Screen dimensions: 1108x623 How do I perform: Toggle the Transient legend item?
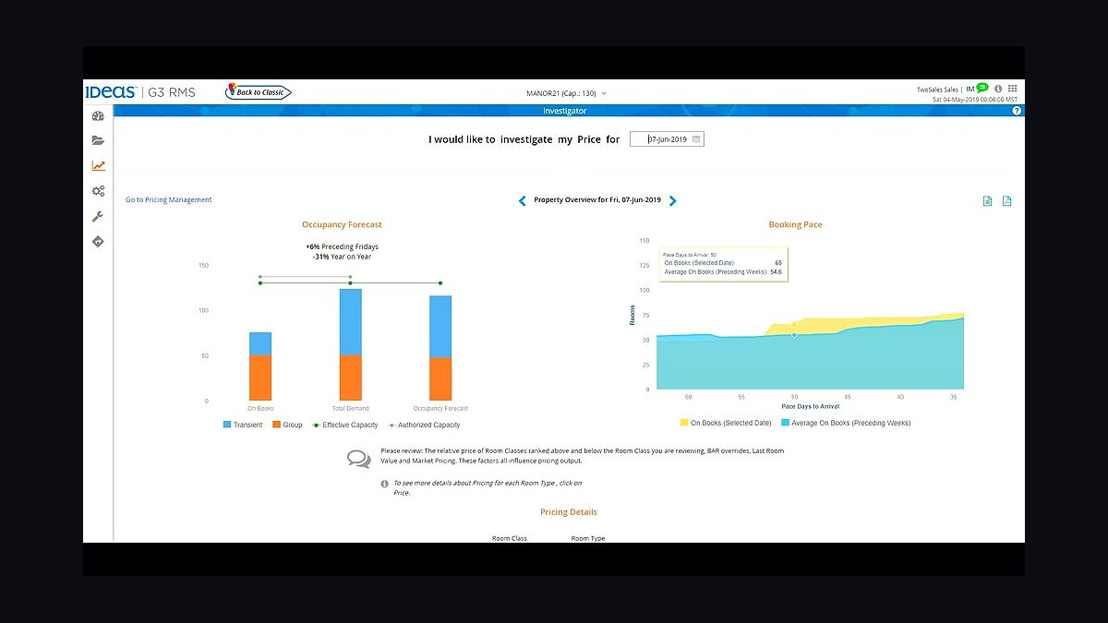point(243,425)
